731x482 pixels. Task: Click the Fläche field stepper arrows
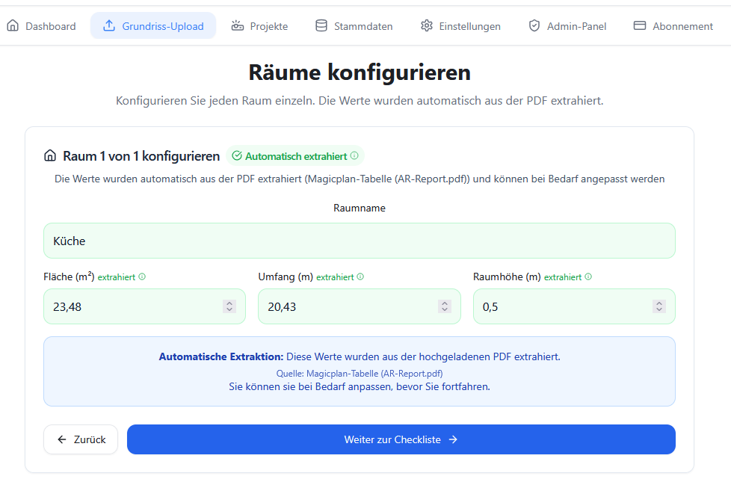pos(229,306)
